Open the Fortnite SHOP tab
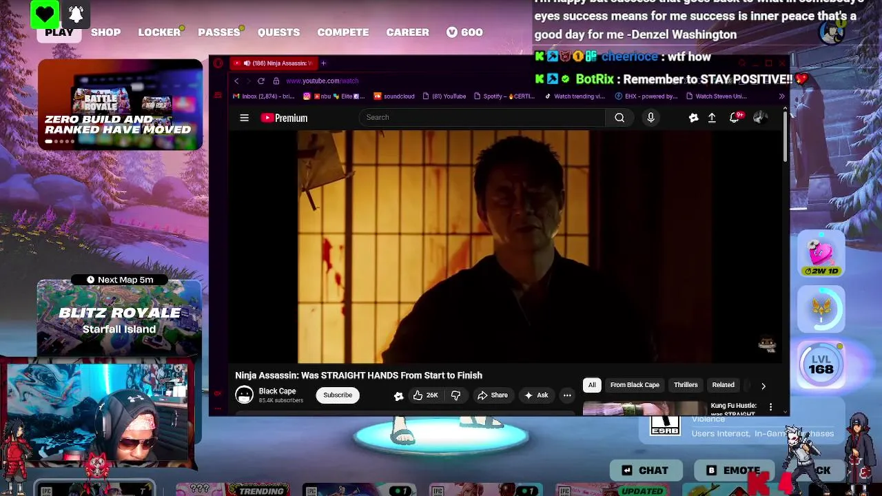 (x=106, y=32)
